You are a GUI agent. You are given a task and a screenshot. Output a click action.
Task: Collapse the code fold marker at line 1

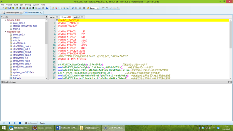(57, 20)
